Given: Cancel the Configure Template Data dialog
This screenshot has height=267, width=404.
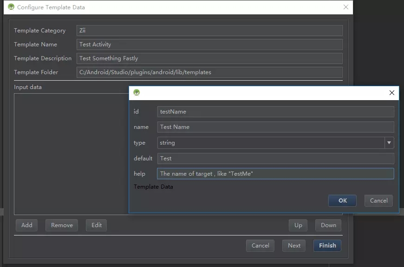Looking at the screenshot, I should click(260, 245).
